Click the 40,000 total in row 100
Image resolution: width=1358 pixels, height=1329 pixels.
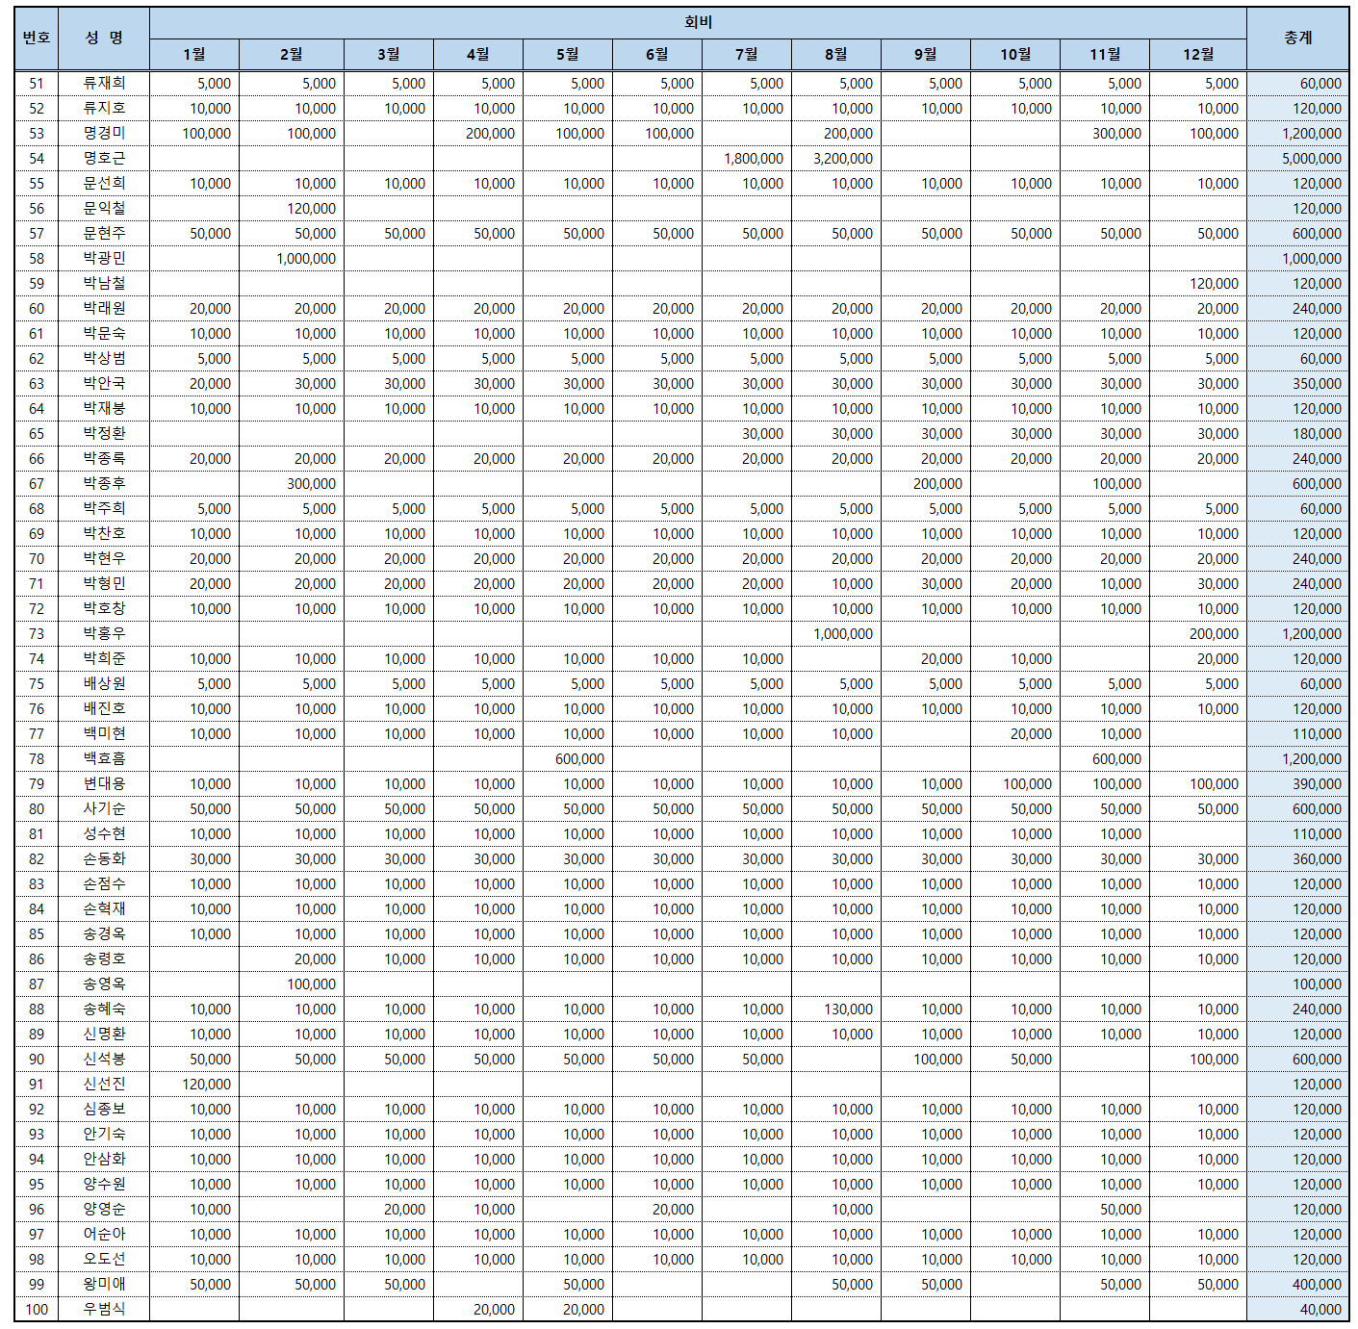click(1320, 1310)
